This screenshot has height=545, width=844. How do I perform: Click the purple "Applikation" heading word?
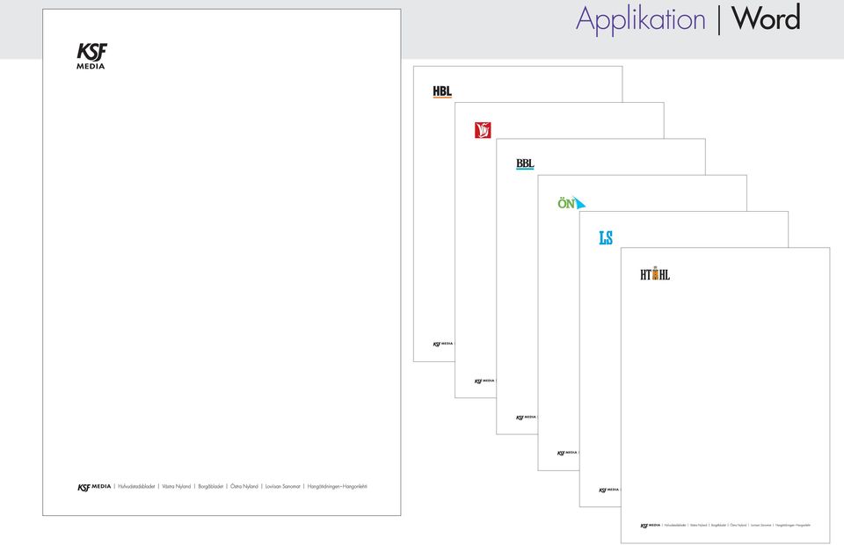coord(641,20)
